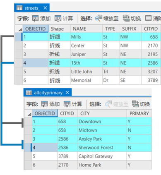The width and height of the screenshot is (161, 175).
Task: Click 清除 clear selection icon in streets_ table
Action: tap(148, 18)
